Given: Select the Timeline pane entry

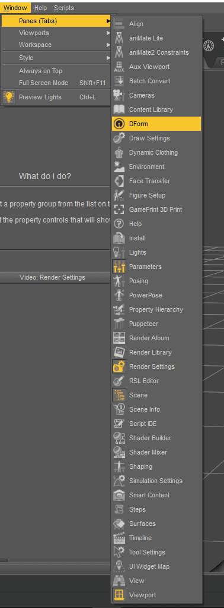Looking at the screenshot, I should coord(156,538).
